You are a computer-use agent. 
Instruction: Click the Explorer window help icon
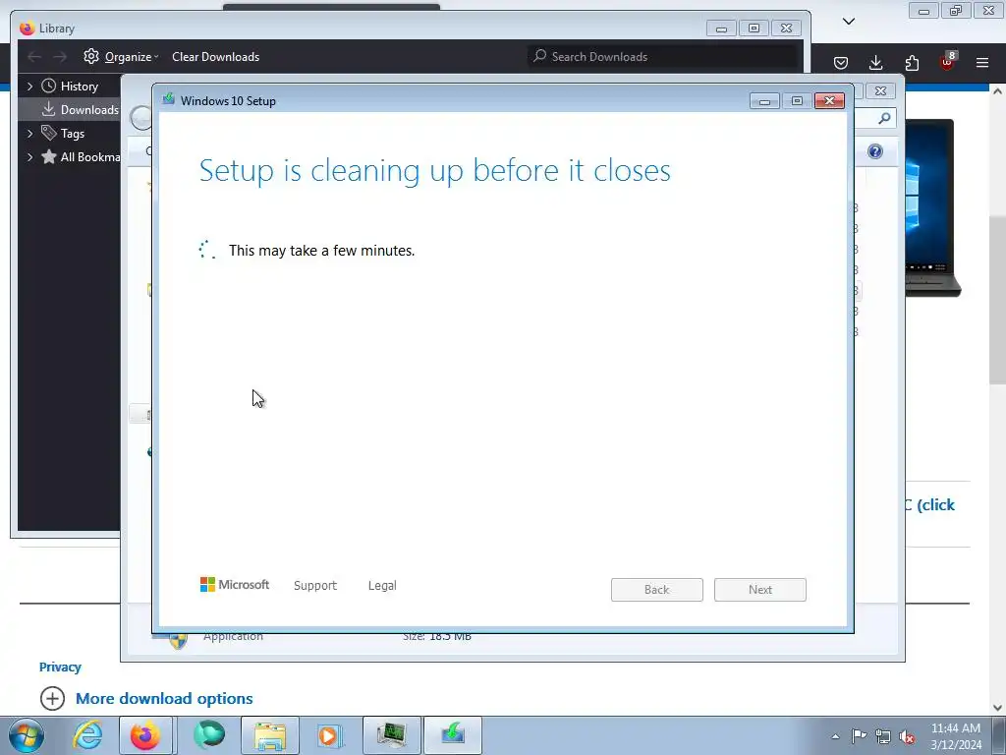[875, 151]
